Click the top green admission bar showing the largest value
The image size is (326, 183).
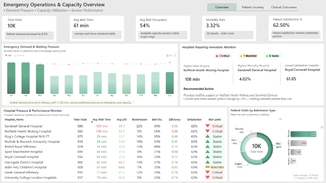[x=304, y=134]
